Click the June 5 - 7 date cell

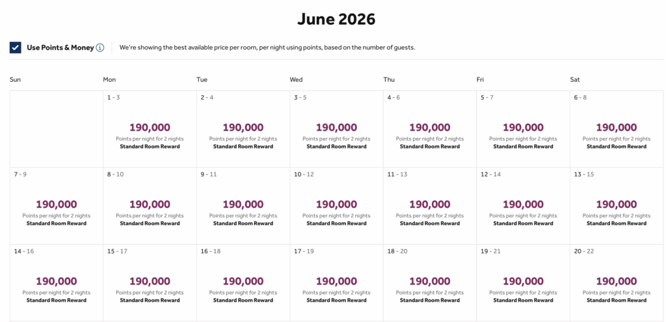[x=523, y=129]
